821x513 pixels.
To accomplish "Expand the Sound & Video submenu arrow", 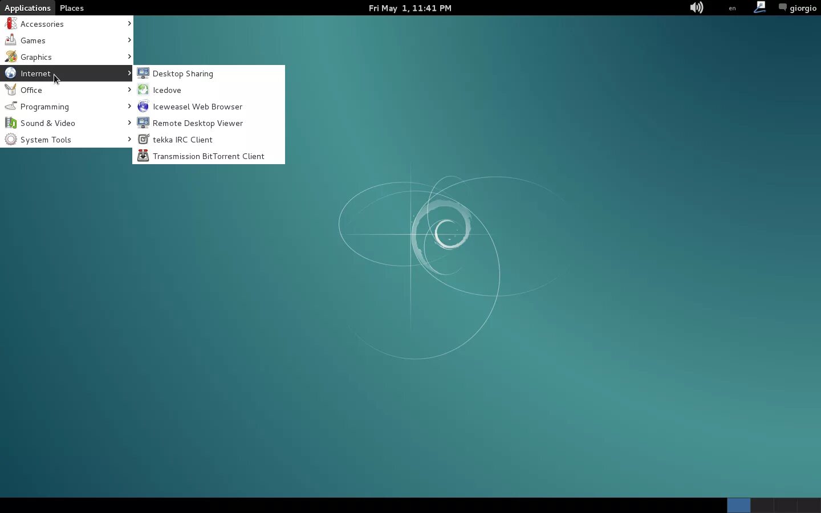I will tap(129, 123).
